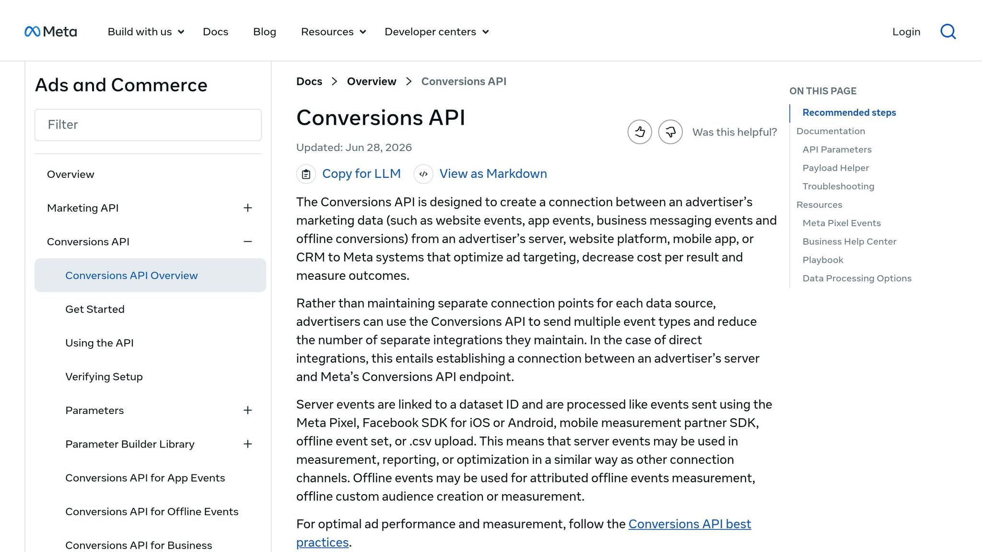Click Overview in the breadcrumb
Image resolution: width=982 pixels, height=552 pixels.
pos(372,81)
